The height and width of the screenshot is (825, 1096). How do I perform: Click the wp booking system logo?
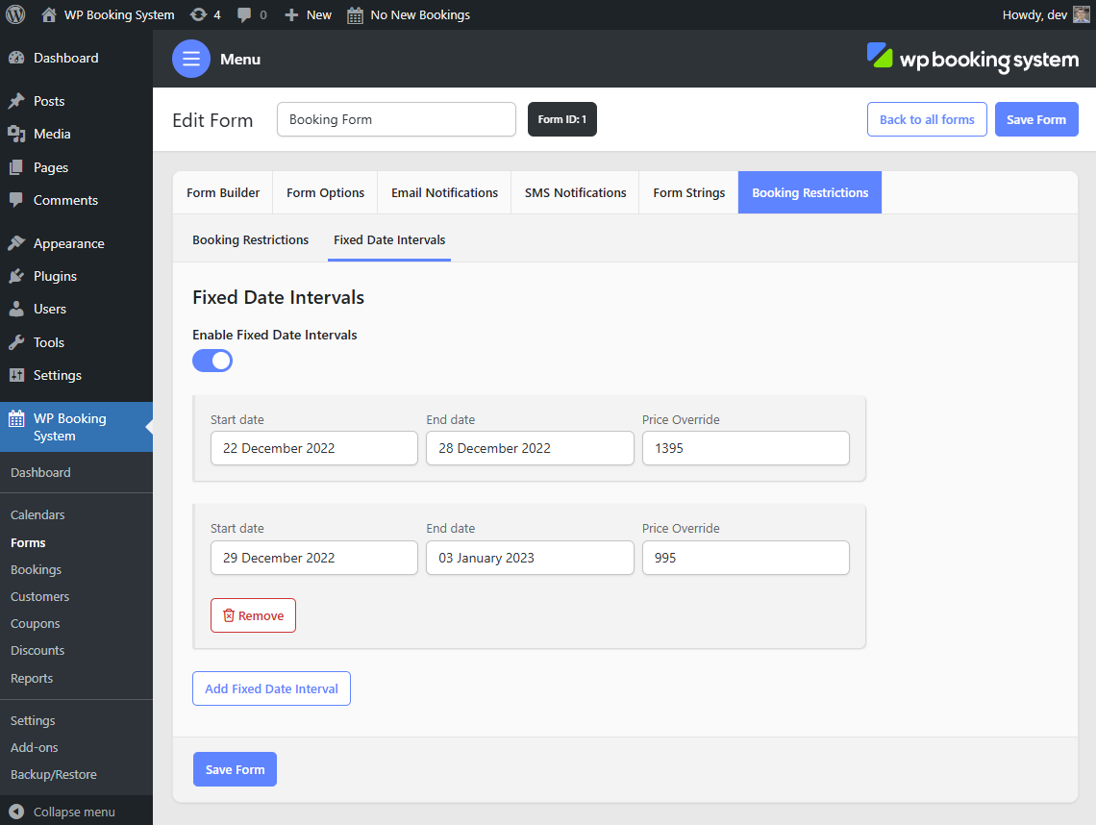(x=972, y=59)
